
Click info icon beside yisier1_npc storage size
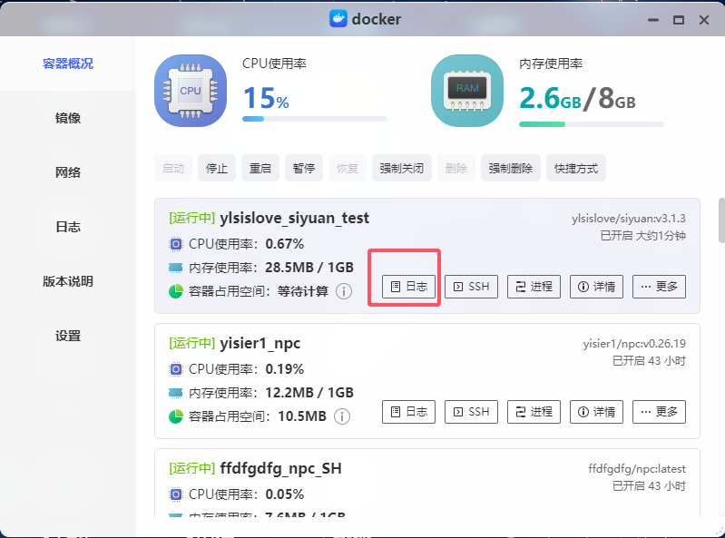pos(342,416)
